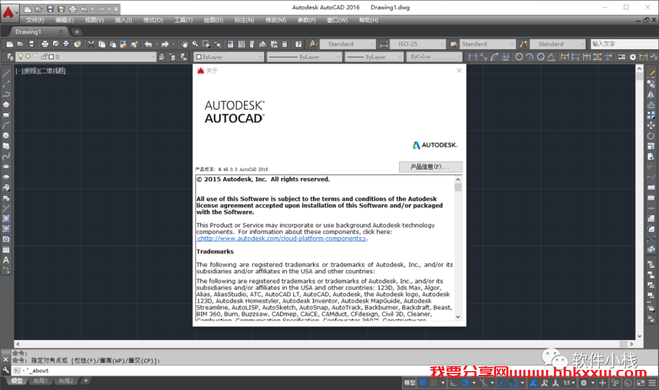Switch to the 布局2 layout tab
This screenshot has height=390, width=659.
coord(66,381)
